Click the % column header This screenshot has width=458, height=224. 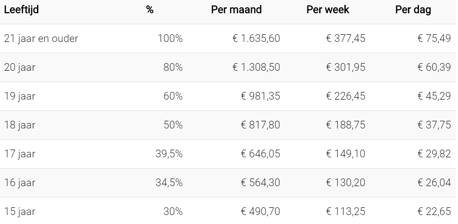click(x=150, y=10)
